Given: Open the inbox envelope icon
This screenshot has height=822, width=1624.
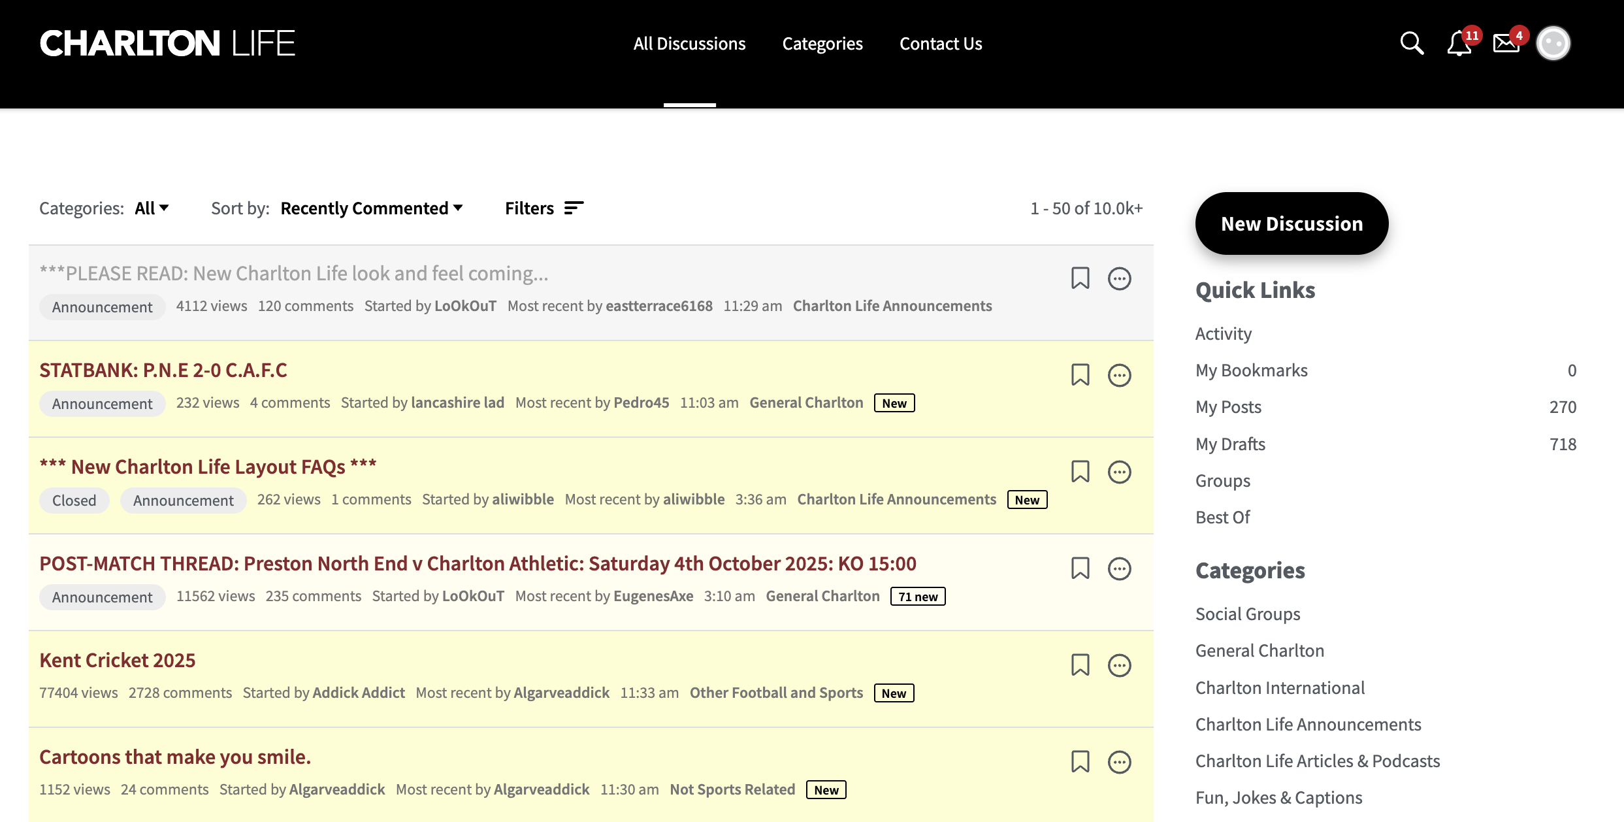Looking at the screenshot, I should coord(1506,44).
